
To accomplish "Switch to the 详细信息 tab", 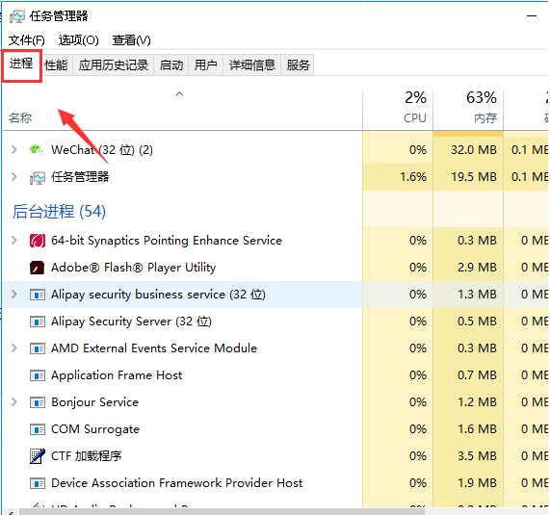I will pos(252,65).
